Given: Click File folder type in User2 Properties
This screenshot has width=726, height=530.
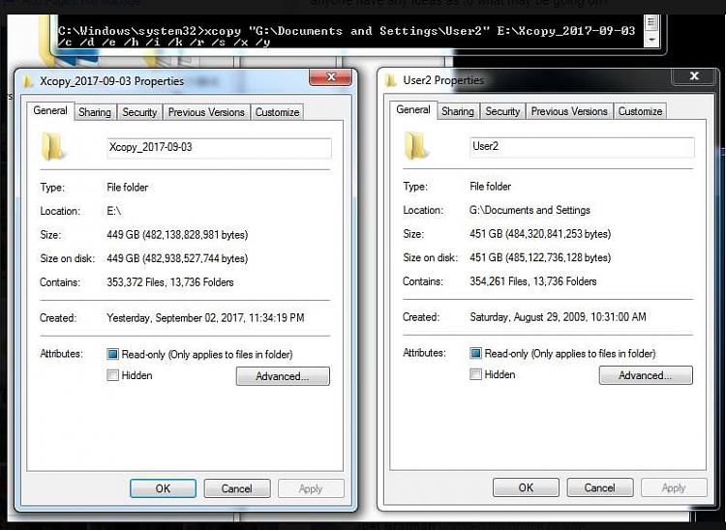Looking at the screenshot, I should pyautogui.click(x=491, y=187).
